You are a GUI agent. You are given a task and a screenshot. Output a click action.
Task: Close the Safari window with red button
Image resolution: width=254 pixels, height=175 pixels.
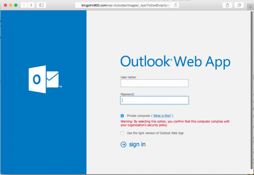pos(5,5)
